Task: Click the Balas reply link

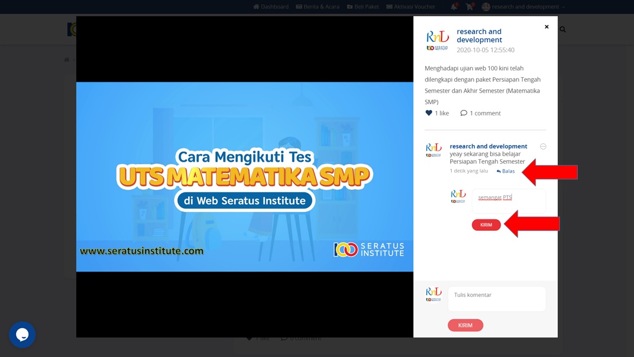Action: 505,171
